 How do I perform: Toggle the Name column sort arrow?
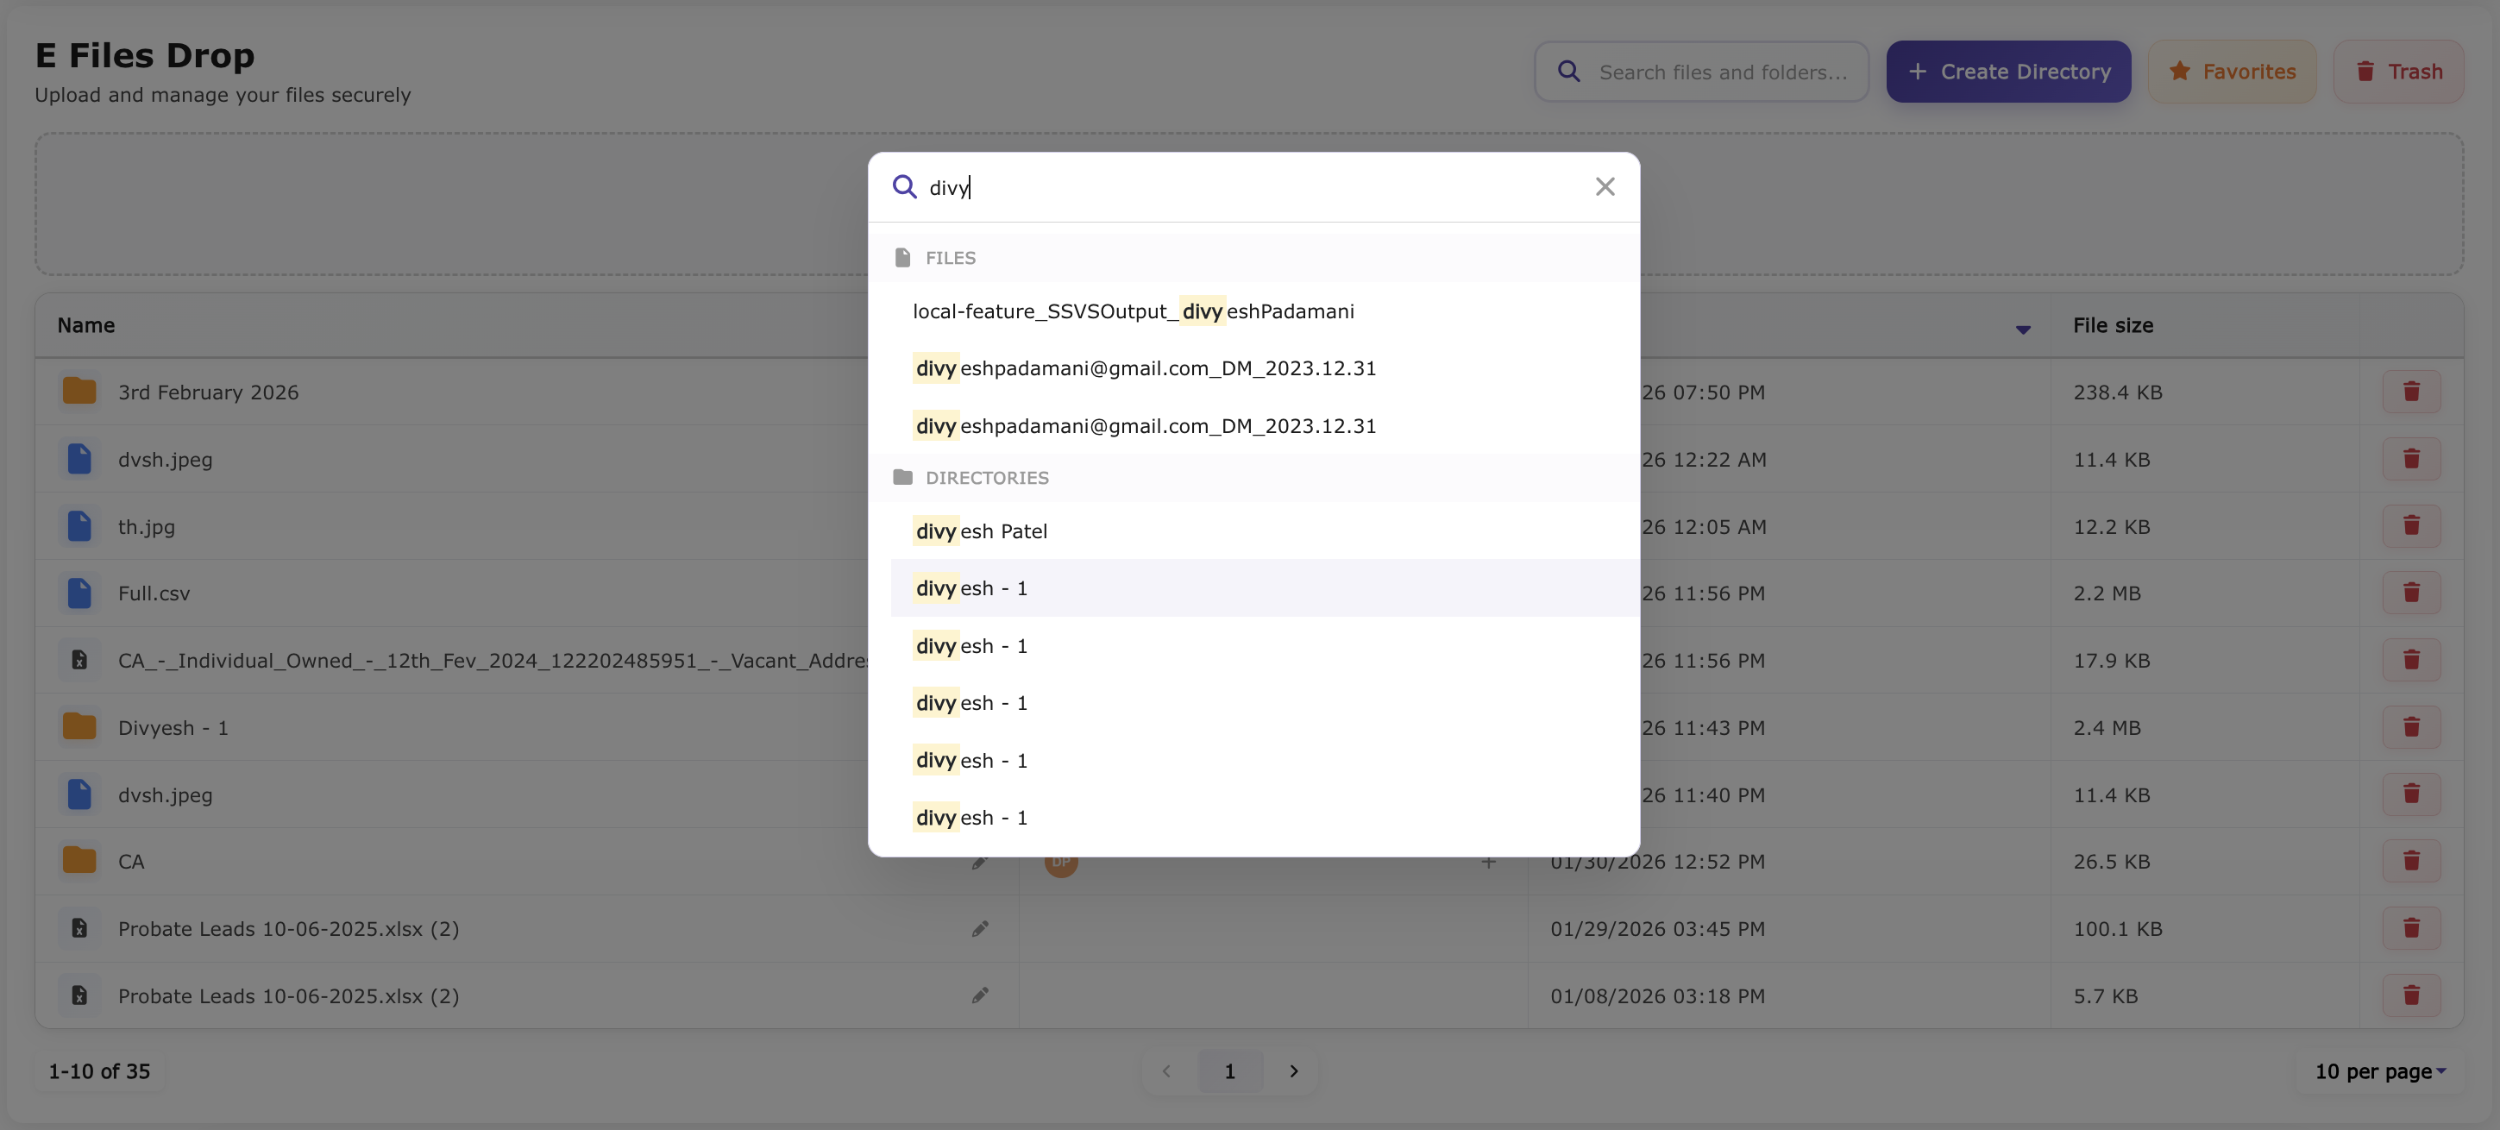pos(2022,330)
